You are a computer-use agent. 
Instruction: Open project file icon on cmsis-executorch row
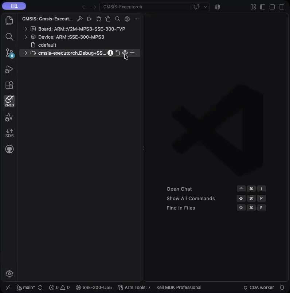point(117,53)
